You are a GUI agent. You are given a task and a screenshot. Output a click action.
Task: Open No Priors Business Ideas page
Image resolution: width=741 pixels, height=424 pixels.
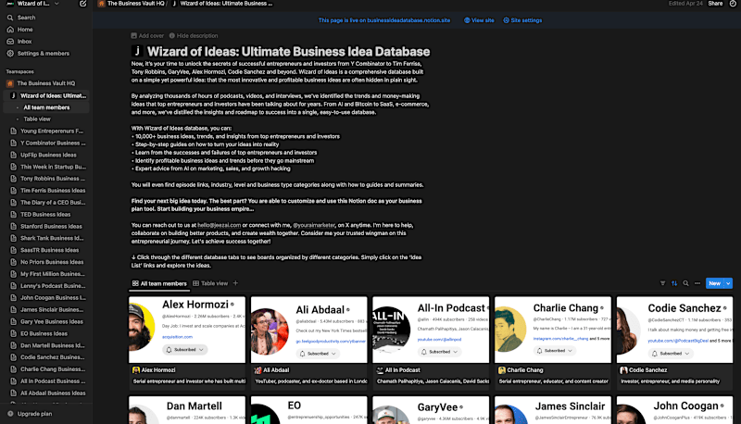point(45,262)
